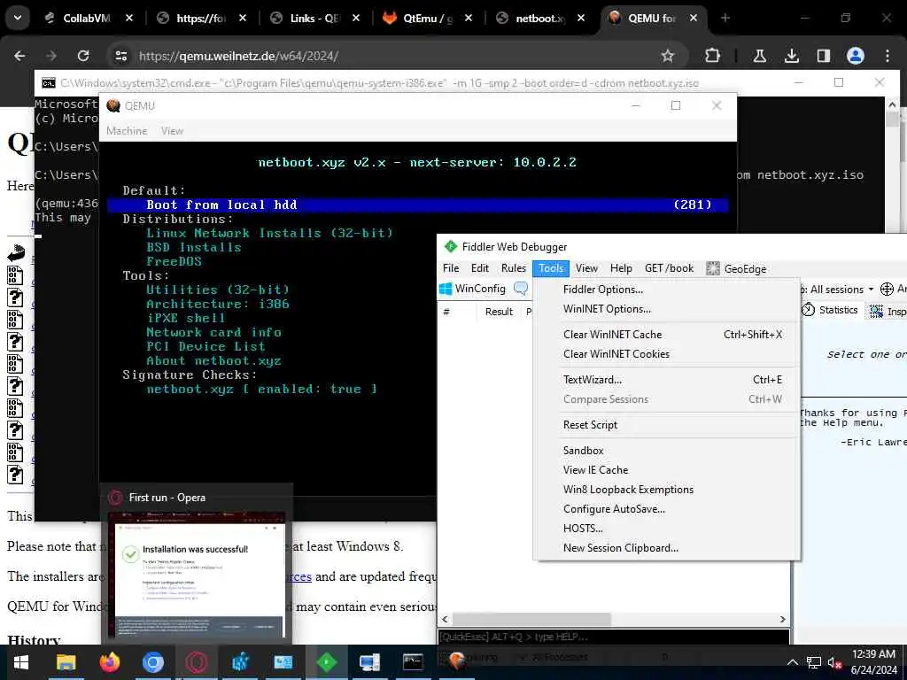
Task: Open Win8 Loopback Exemptions
Action: coord(628,489)
